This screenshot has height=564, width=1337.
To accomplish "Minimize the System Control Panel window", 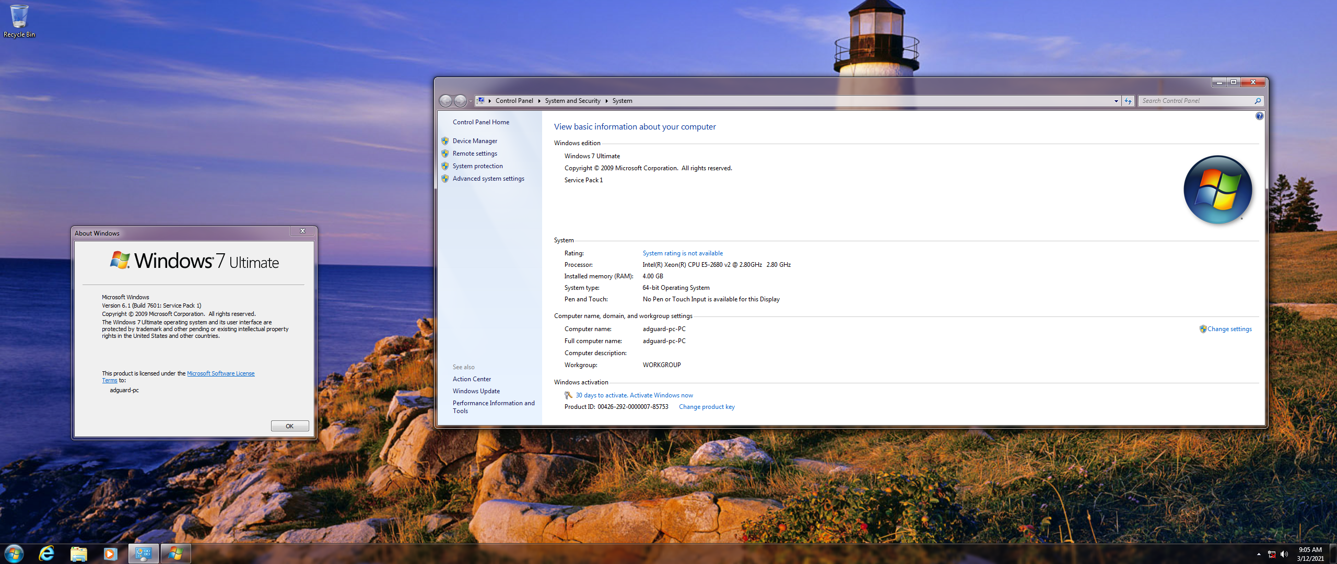I will (1219, 83).
